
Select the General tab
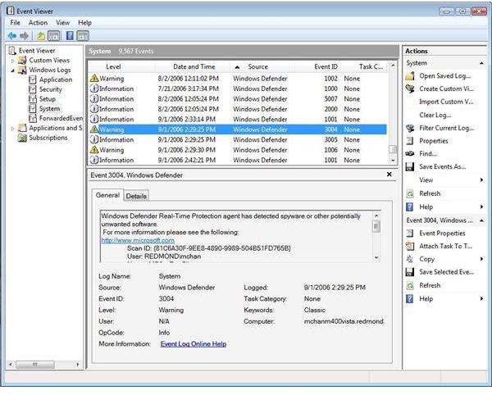pos(107,195)
